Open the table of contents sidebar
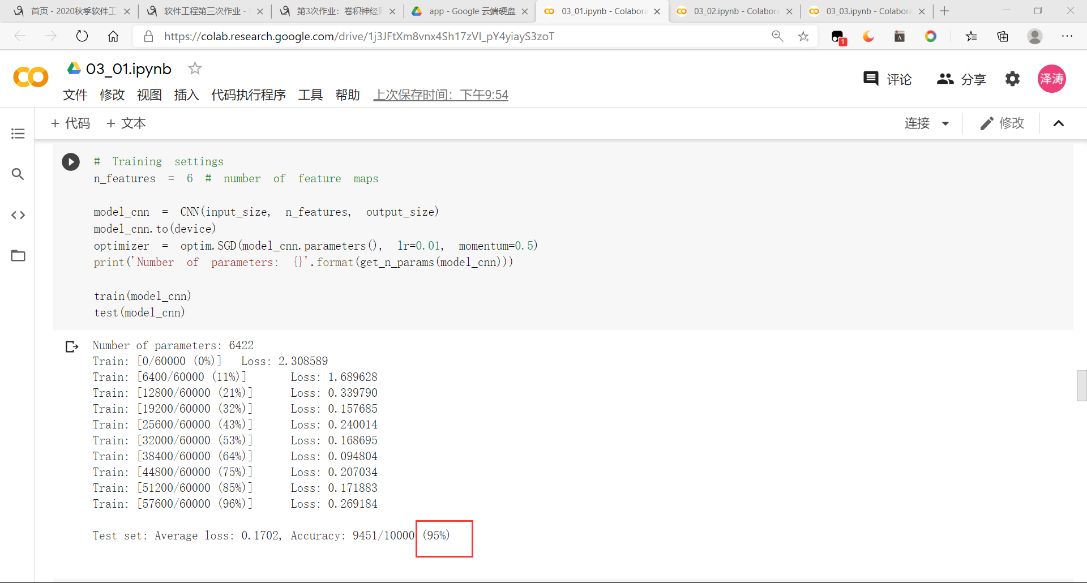 [x=18, y=134]
